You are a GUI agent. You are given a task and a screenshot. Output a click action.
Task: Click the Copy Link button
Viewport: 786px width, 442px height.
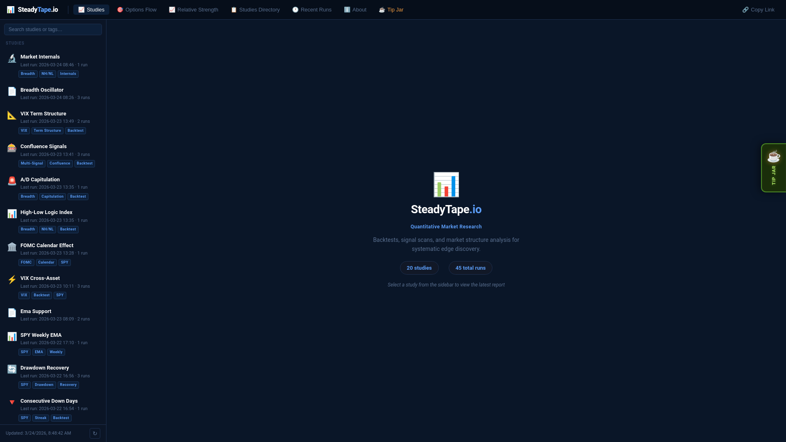pos(759,10)
